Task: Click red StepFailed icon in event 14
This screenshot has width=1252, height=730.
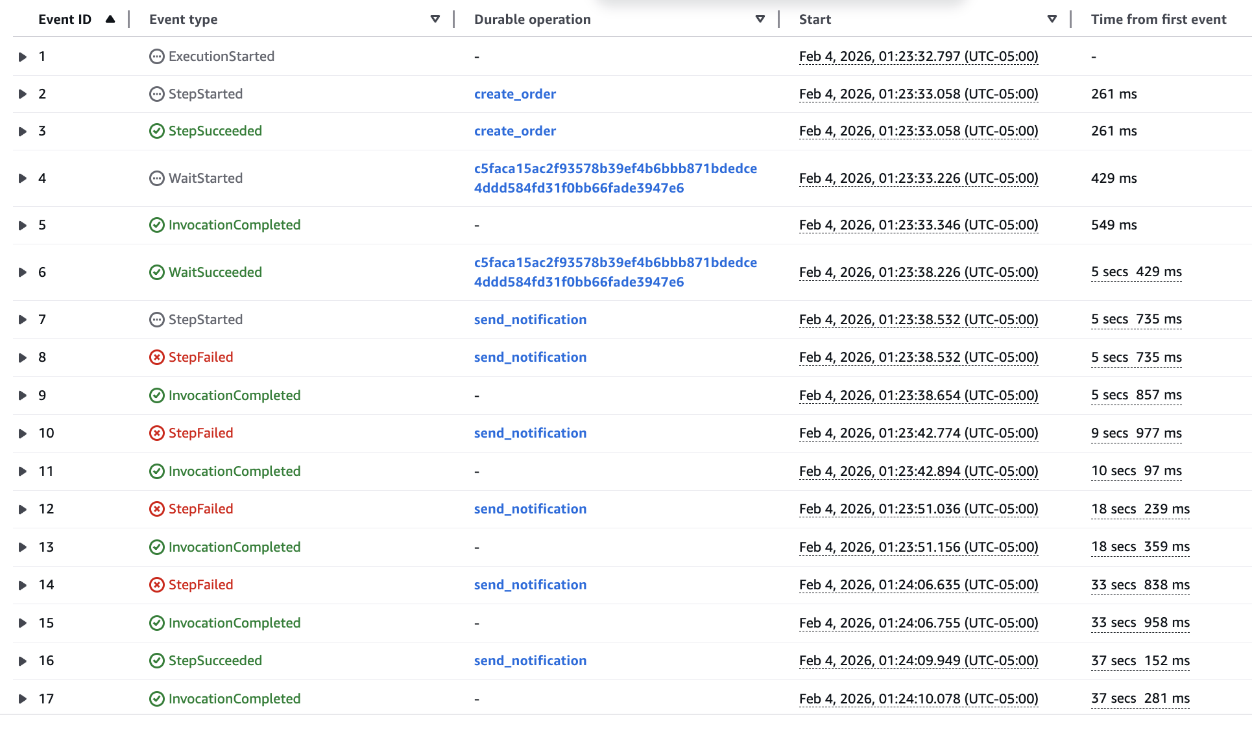Action: 157,585
